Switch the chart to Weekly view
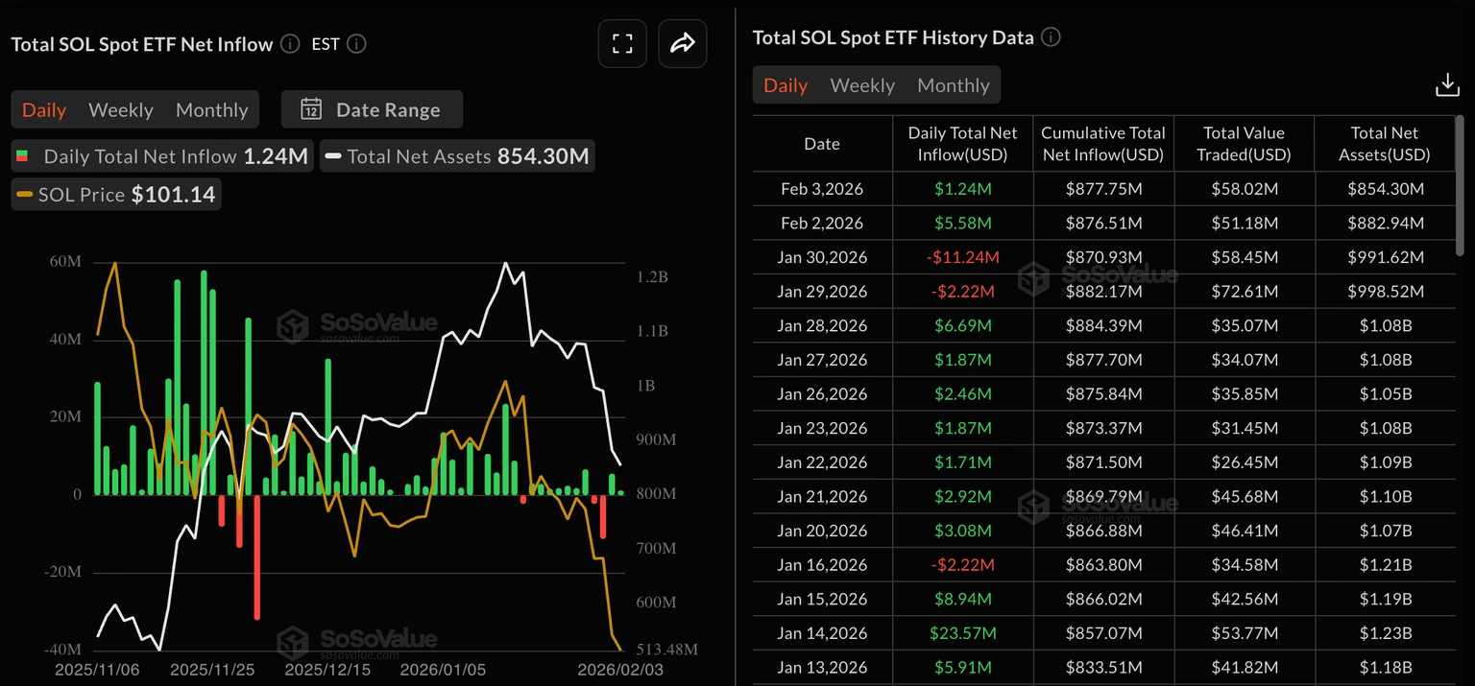The image size is (1475, 686). click(120, 109)
